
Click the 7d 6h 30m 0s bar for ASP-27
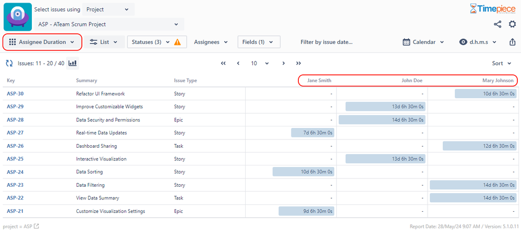pos(313,133)
